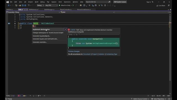The image size is (177, 100).
Task: Click the Preview changes link
Action: tap(74, 51)
